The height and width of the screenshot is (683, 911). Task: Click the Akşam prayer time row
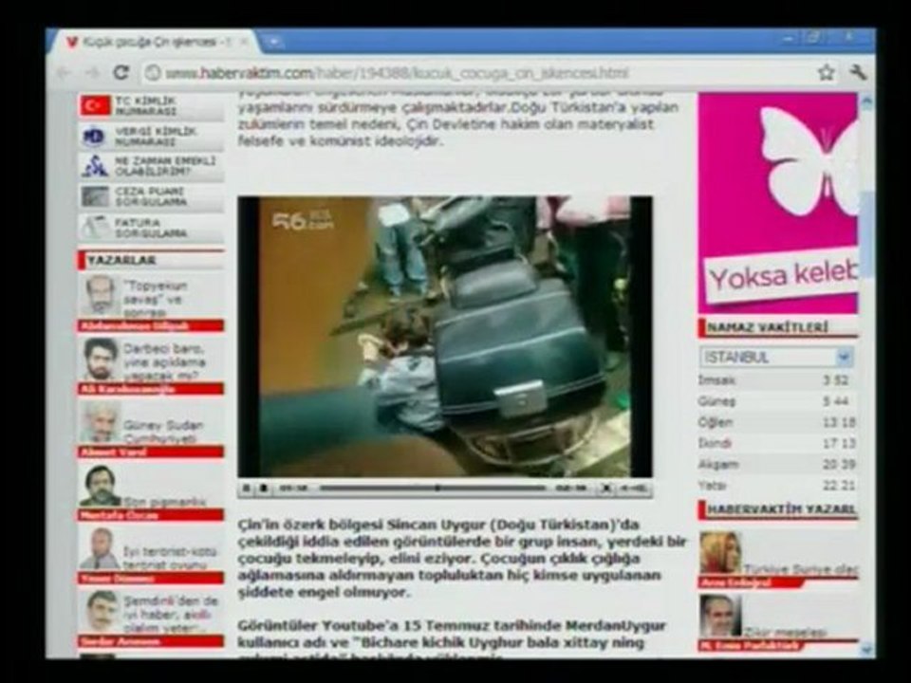776,464
